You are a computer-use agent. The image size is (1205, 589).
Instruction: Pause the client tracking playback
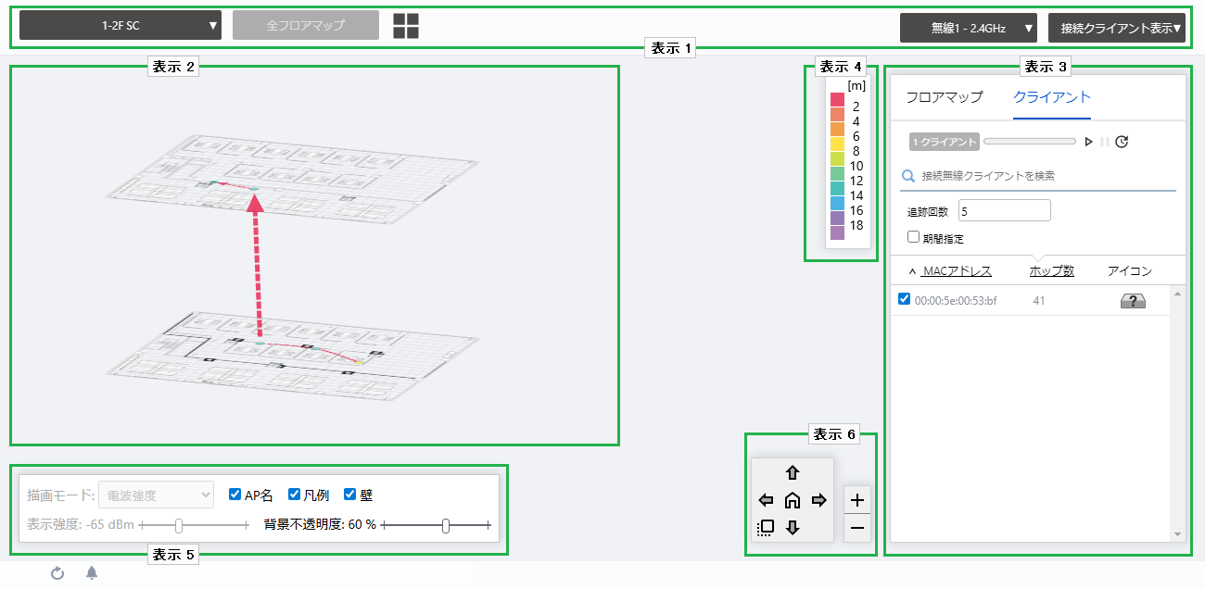(x=1104, y=142)
